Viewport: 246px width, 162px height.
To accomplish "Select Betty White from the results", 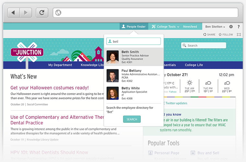I will 133,93.
